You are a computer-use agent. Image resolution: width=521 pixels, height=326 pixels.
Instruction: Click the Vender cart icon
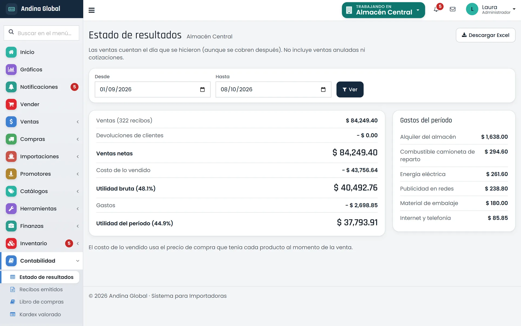click(11, 104)
